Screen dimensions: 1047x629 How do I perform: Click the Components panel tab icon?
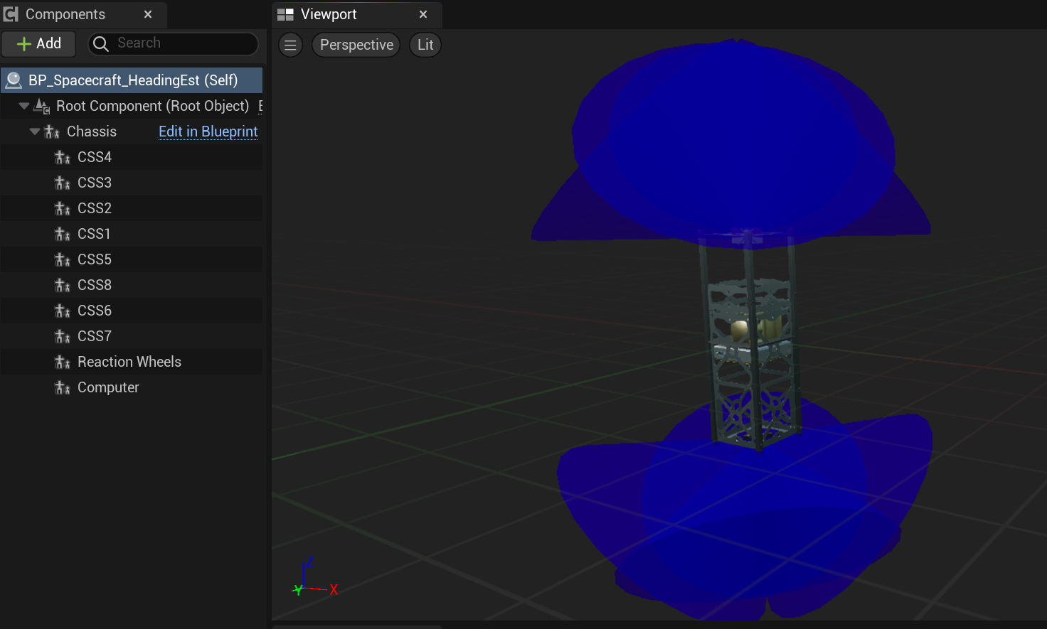pos(11,14)
